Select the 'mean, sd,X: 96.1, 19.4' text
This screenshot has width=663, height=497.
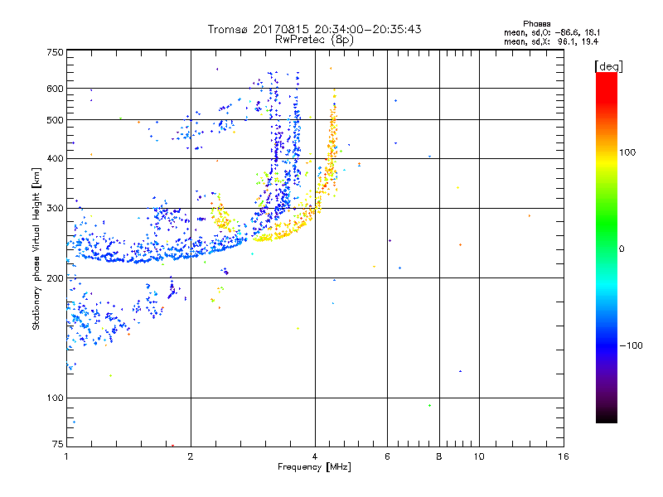pos(551,41)
